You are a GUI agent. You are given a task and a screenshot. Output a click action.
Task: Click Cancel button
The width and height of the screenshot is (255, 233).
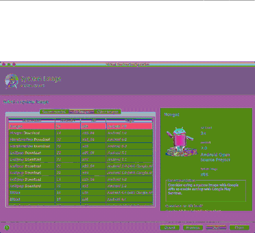point(169,228)
